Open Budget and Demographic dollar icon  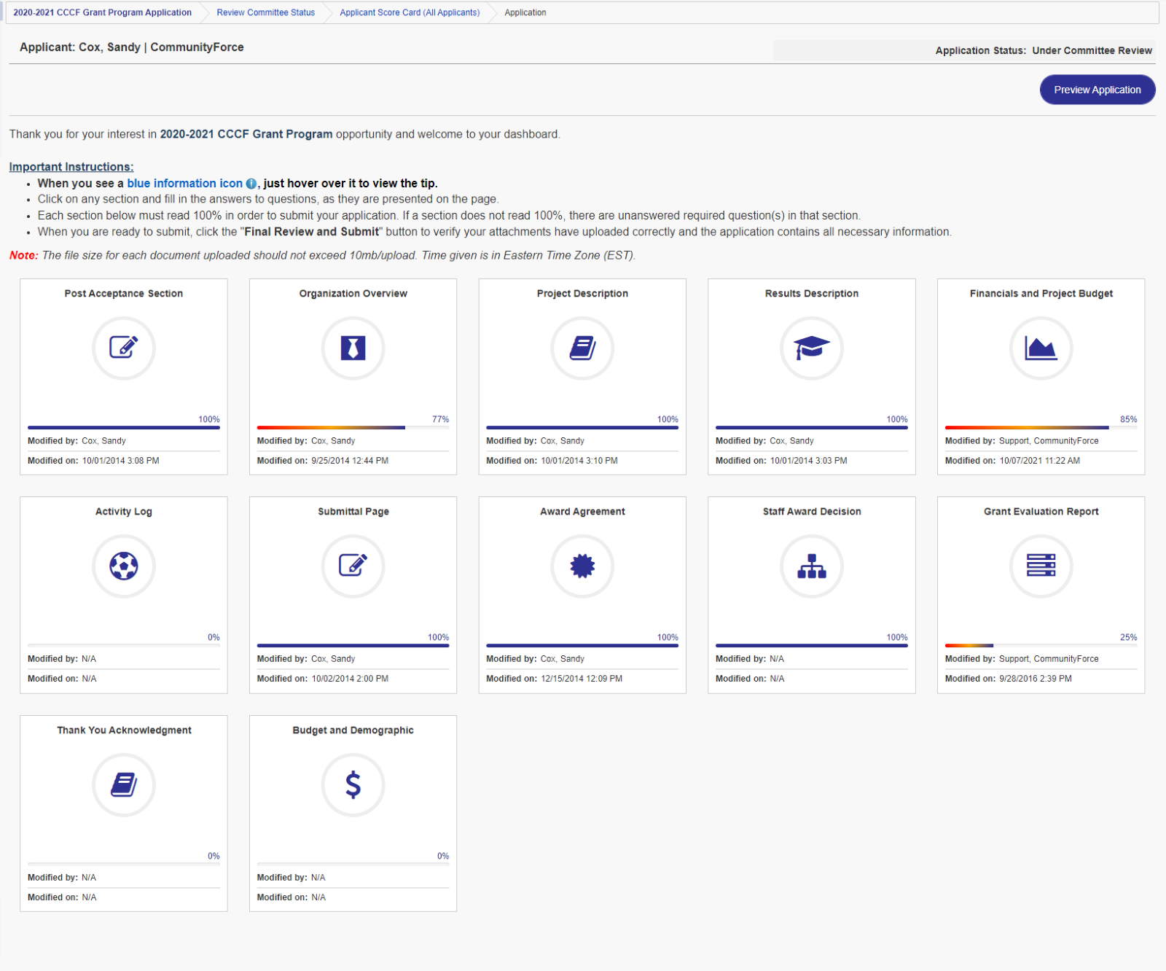pyautogui.click(x=353, y=784)
